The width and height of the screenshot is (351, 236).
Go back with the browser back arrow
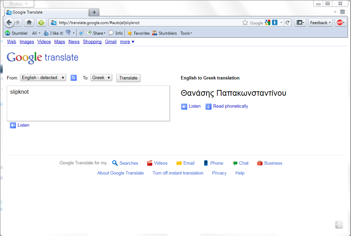[x=9, y=22]
